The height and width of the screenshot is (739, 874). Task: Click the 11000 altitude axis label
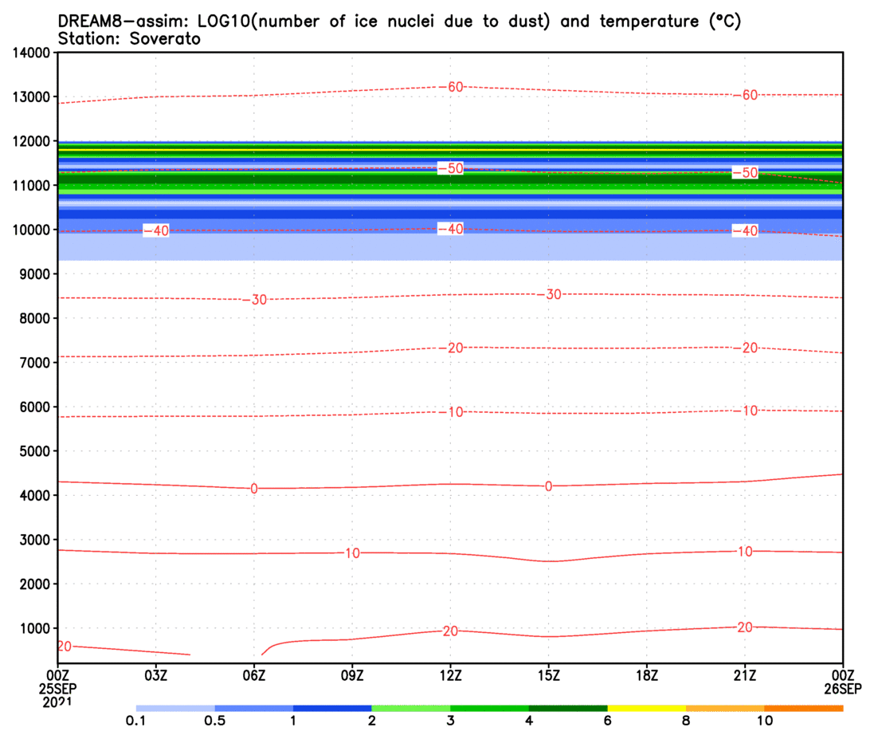31,186
